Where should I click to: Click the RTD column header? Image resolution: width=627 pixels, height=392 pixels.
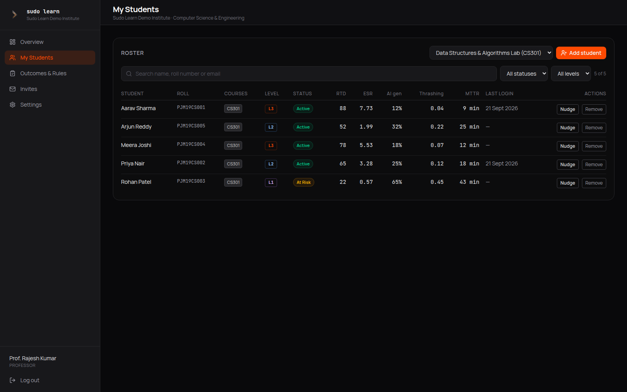pyautogui.click(x=341, y=94)
